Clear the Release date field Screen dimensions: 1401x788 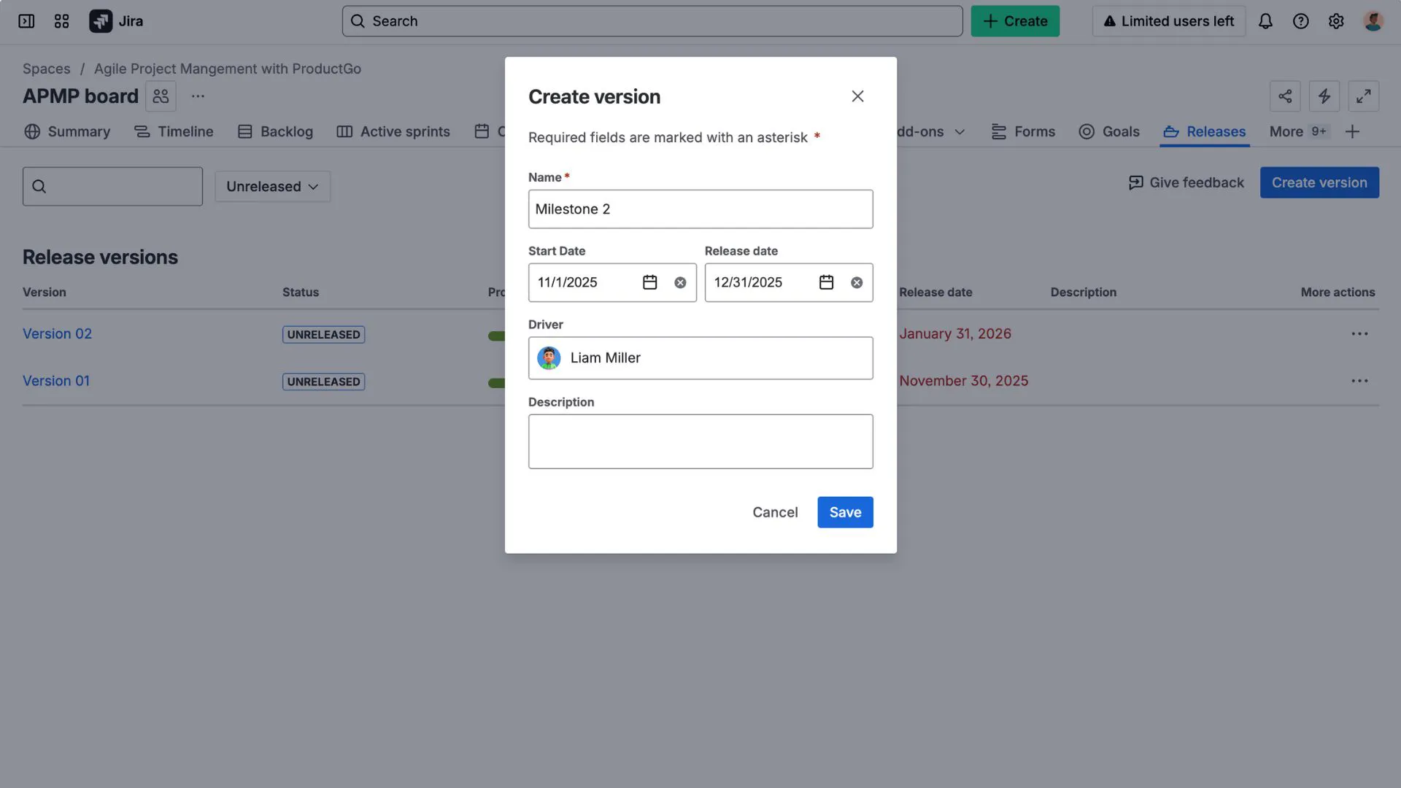[x=856, y=282]
